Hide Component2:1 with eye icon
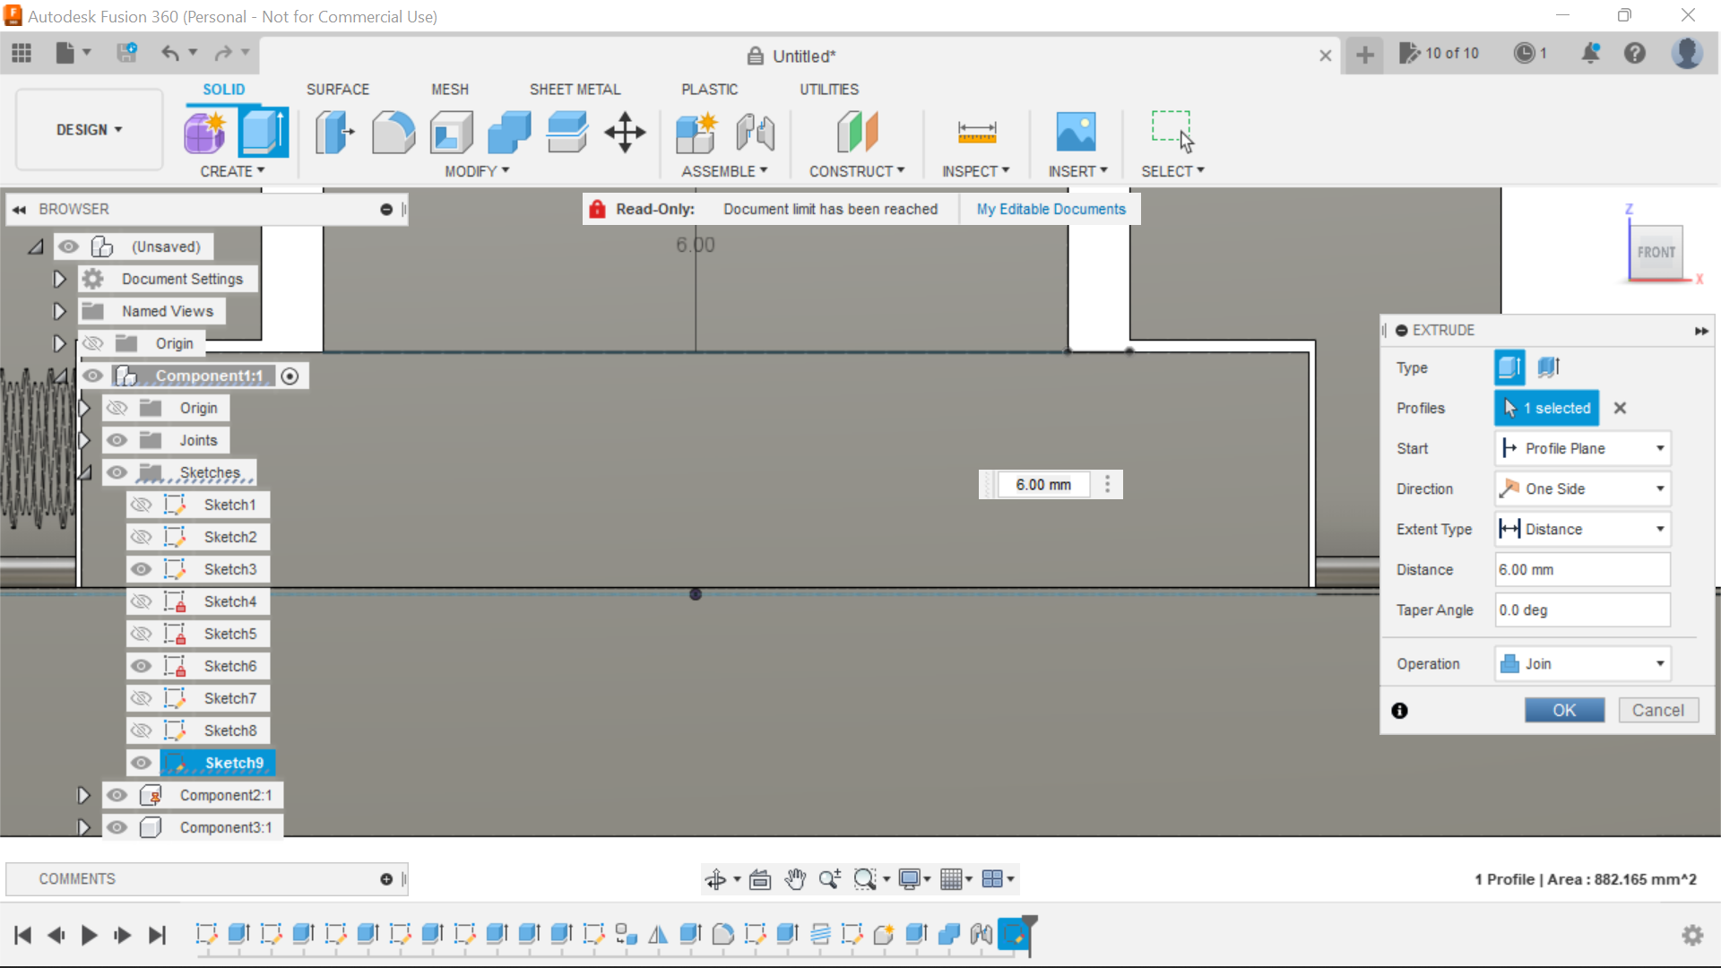This screenshot has width=1721, height=968. click(x=117, y=795)
